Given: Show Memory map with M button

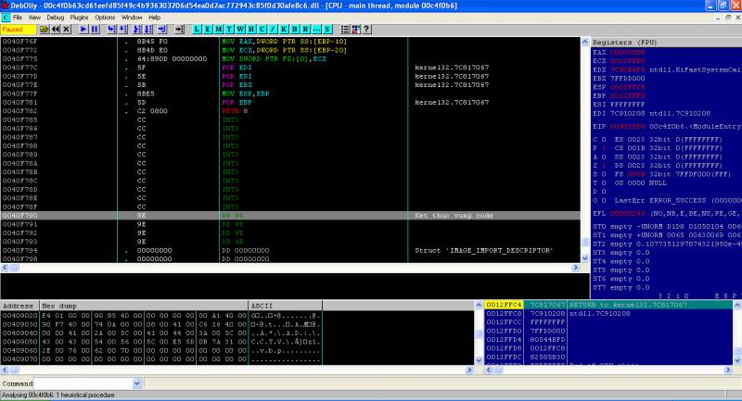Looking at the screenshot, I should 219,30.
